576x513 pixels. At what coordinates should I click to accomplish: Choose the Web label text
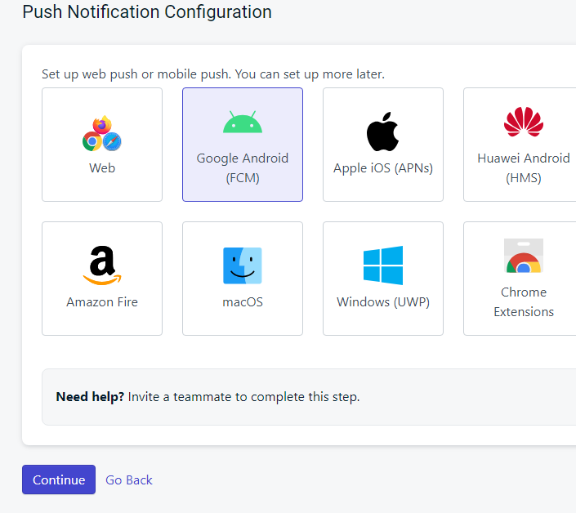(x=102, y=167)
